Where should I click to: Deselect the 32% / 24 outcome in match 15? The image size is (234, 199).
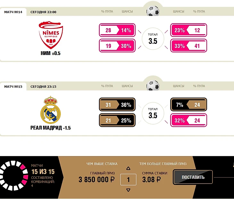188,120
